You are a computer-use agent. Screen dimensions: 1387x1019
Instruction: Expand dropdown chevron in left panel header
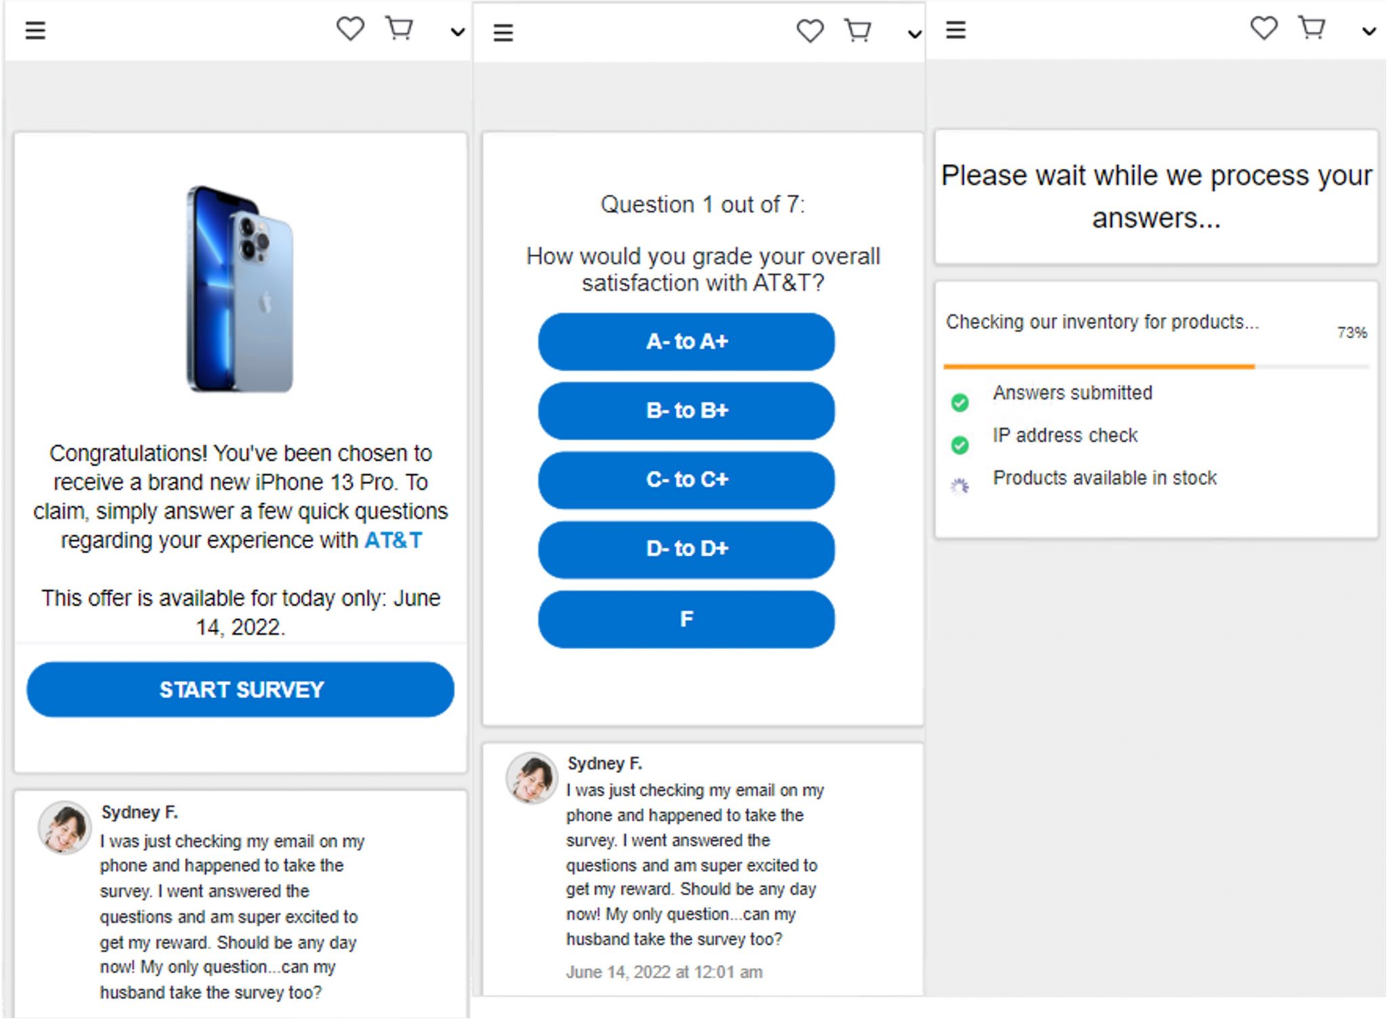(x=458, y=32)
